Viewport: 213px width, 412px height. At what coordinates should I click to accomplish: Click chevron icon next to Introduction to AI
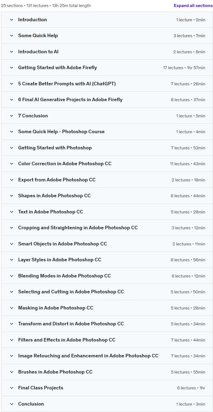12,52
